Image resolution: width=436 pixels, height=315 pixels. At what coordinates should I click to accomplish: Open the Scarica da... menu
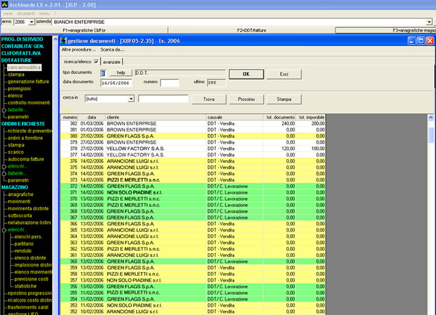(x=113, y=50)
